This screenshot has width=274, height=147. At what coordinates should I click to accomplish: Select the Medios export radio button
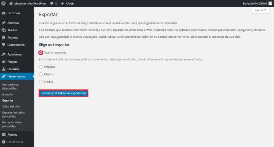coord(41,82)
